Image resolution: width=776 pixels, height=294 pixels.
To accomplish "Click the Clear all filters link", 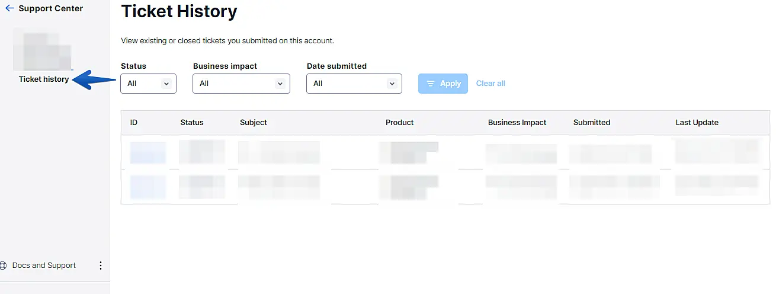I will (490, 84).
